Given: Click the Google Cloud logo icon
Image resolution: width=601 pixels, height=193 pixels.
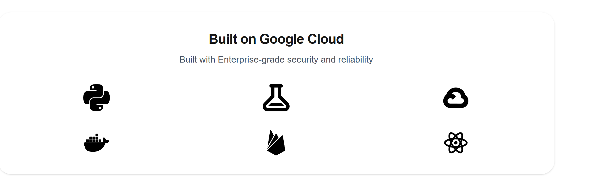Looking at the screenshot, I should tap(456, 98).
